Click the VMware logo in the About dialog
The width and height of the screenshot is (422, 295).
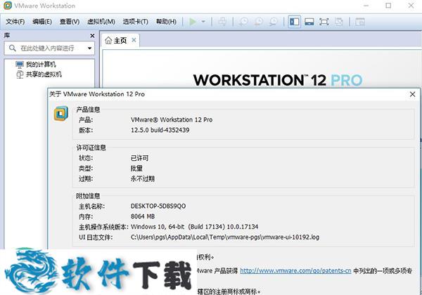(x=60, y=114)
